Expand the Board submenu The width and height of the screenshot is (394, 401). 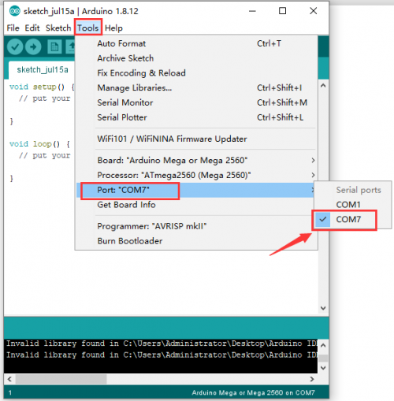(x=196, y=160)
